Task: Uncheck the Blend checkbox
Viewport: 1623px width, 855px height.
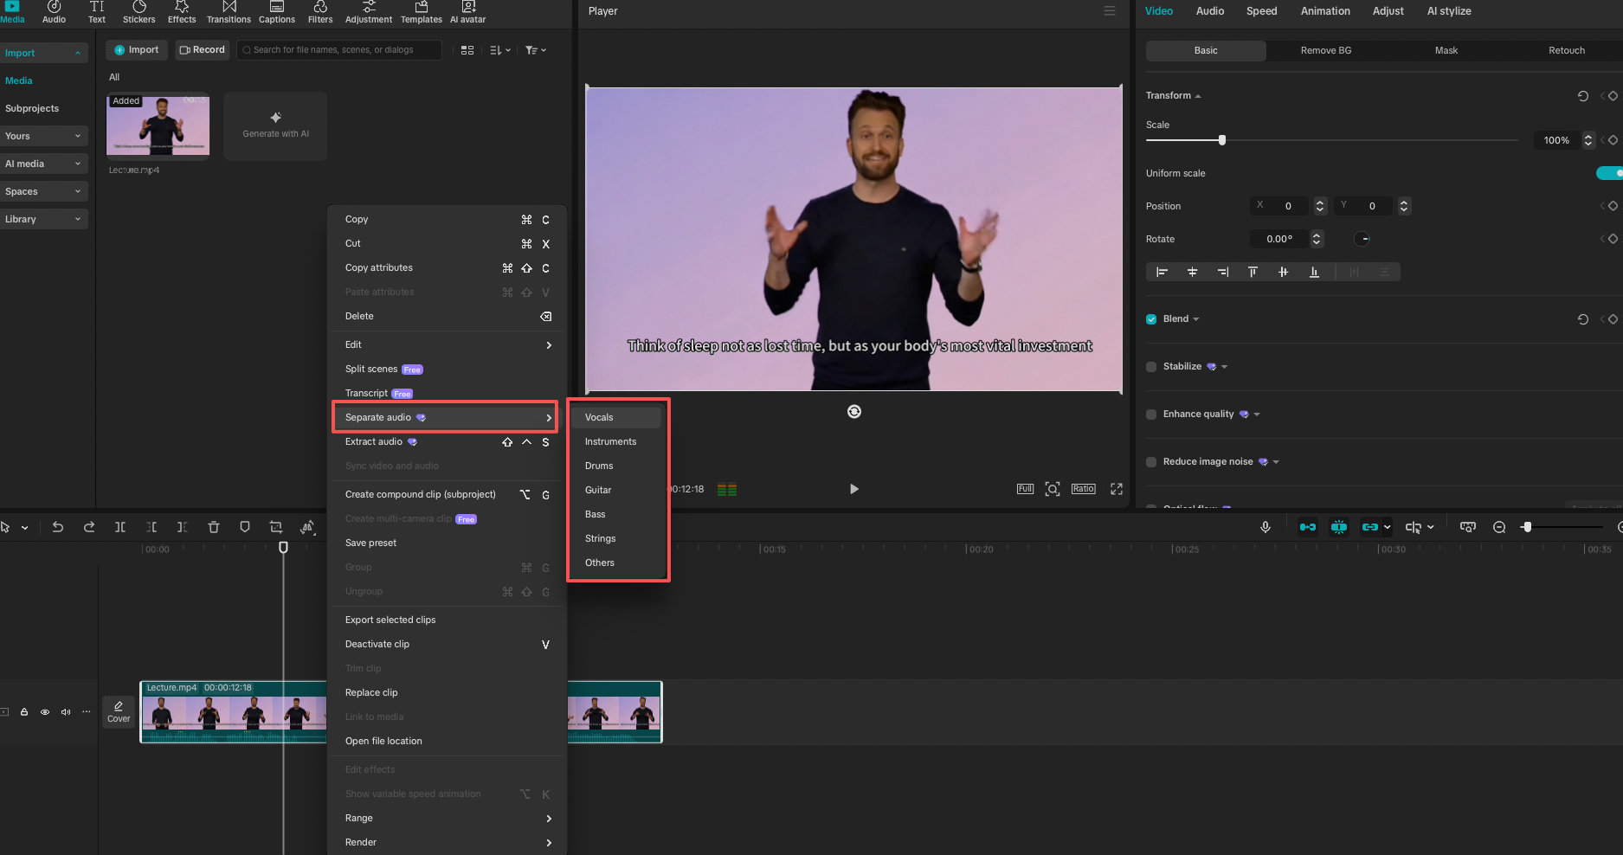Action: [1151, 318]
